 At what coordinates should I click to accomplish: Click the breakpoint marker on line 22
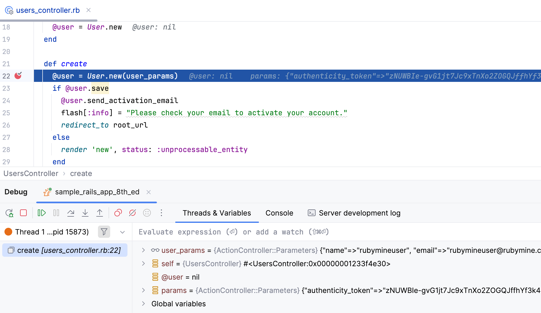(x=18, y=76)
